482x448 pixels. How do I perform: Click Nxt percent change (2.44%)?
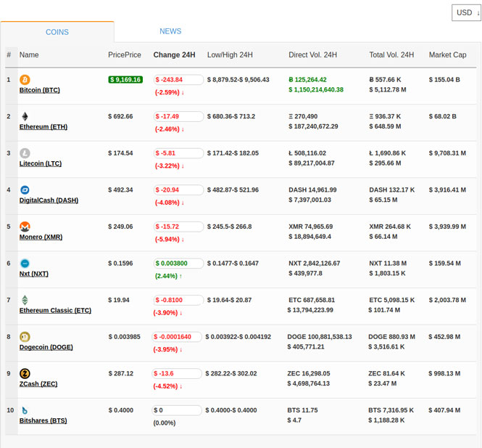pos(166,276)
